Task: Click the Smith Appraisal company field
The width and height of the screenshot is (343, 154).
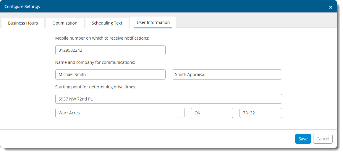Action: [226, 74]
